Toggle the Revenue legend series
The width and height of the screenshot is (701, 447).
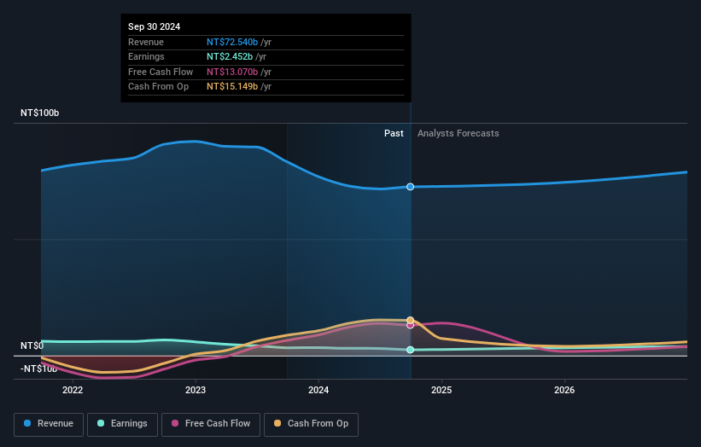(x=49, y=424)
